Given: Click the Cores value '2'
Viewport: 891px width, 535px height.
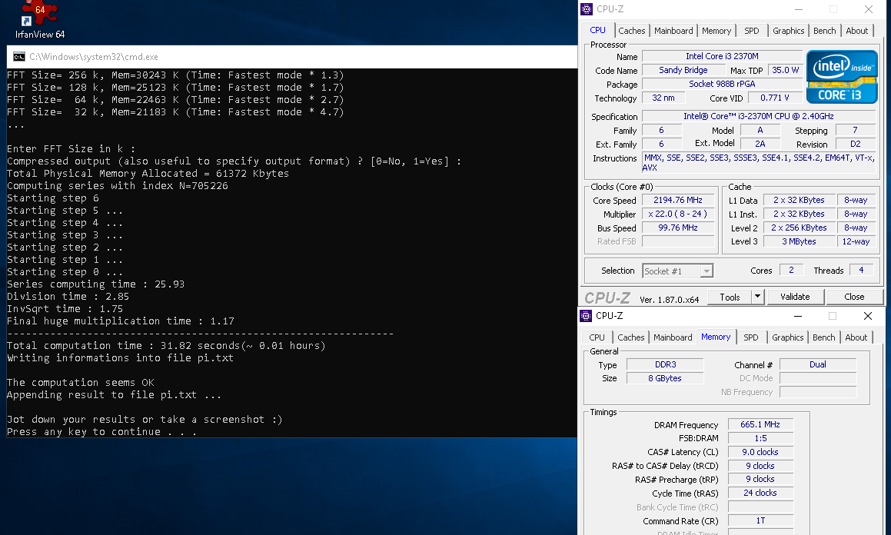Looking at the screenshot, I should click(791, 271).
